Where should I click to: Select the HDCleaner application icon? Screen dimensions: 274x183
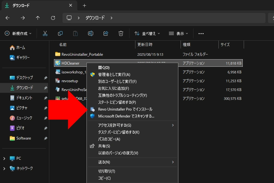click(58, 63)
